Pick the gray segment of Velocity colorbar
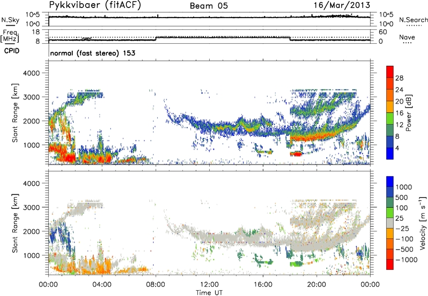The image size is (428, 296). pos(390,223)
